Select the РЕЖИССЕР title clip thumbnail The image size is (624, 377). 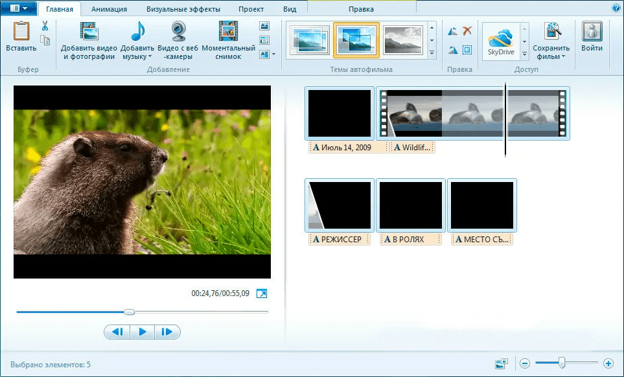(x=340, y=205)
